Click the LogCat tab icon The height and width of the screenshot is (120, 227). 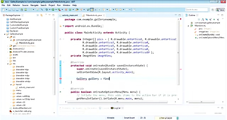click(112, 108)
